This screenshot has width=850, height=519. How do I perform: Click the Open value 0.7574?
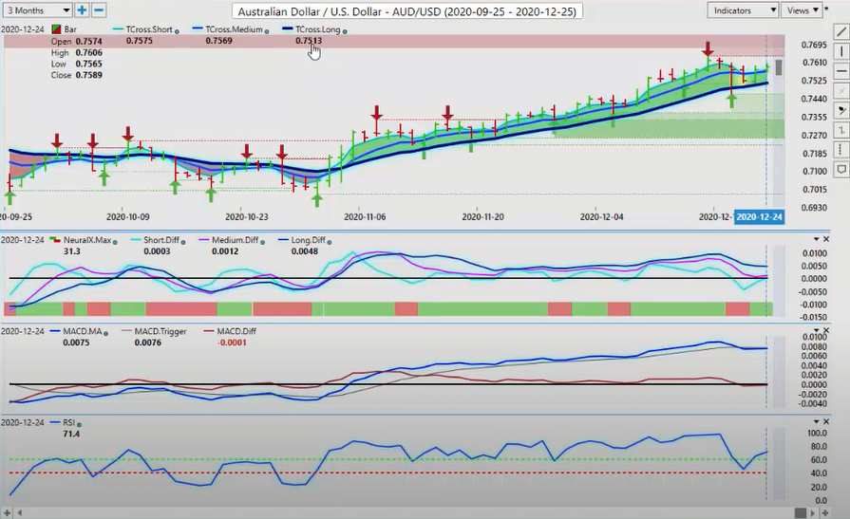point(89,41)
